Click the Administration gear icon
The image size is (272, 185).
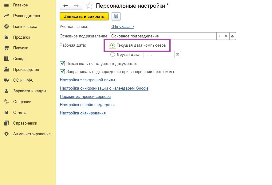pyautogui.click(x=6, y=134)
